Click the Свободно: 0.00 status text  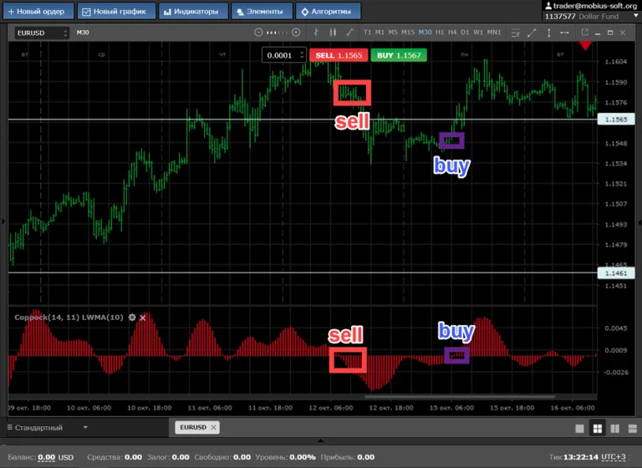coord(222,457)
